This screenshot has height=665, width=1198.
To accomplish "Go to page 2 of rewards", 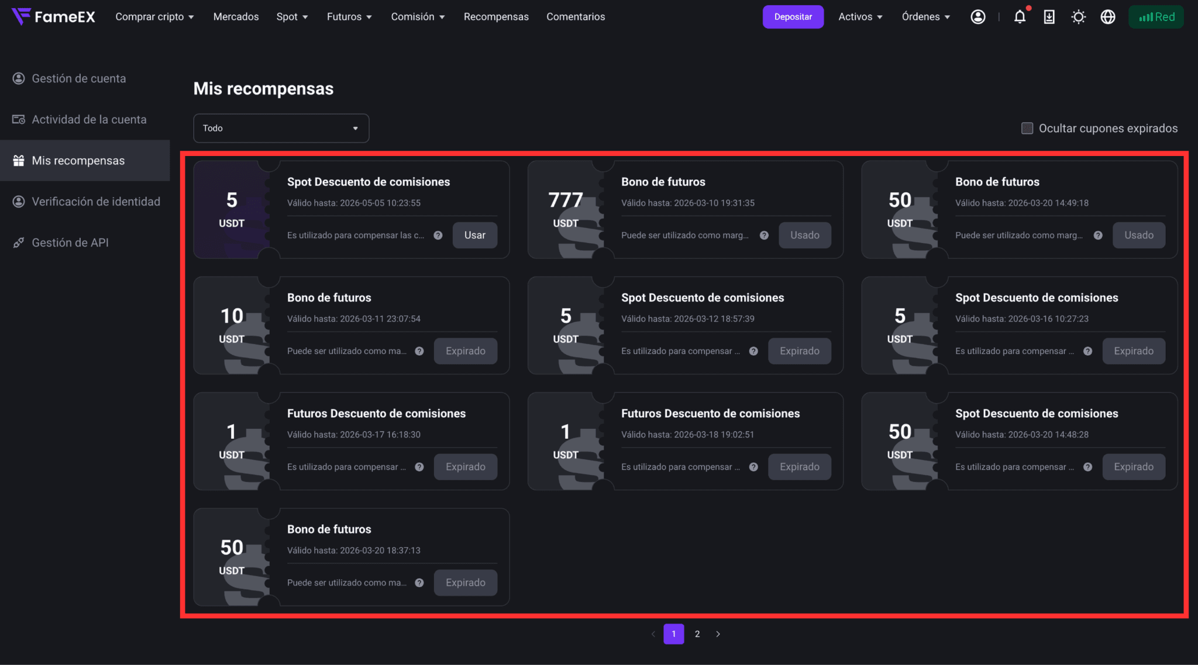I will (697, 634).
